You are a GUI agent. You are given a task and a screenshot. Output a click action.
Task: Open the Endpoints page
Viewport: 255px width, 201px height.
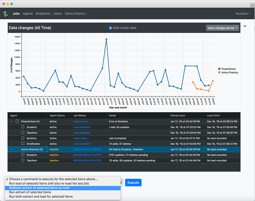(43, 14)
